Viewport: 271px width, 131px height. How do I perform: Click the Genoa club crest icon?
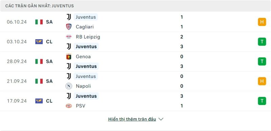(x=69, y=56)
